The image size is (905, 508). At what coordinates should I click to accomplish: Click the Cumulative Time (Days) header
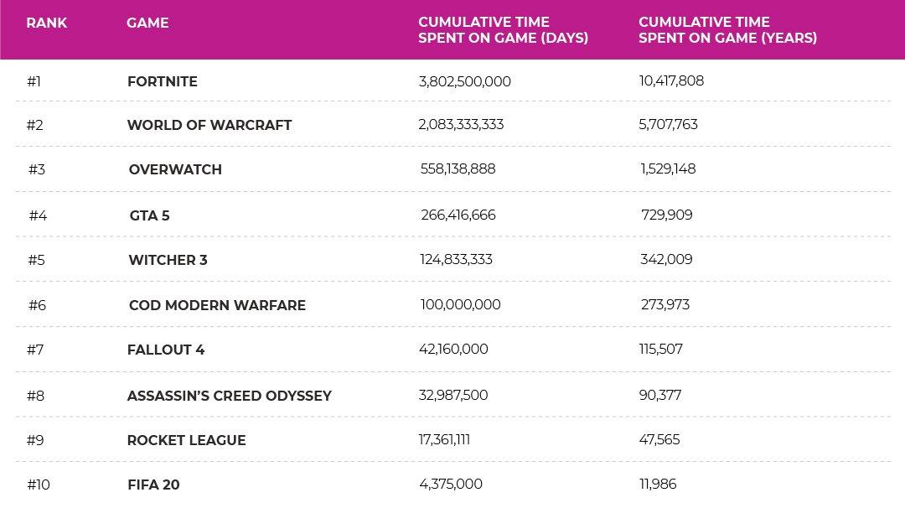[503, 30]
